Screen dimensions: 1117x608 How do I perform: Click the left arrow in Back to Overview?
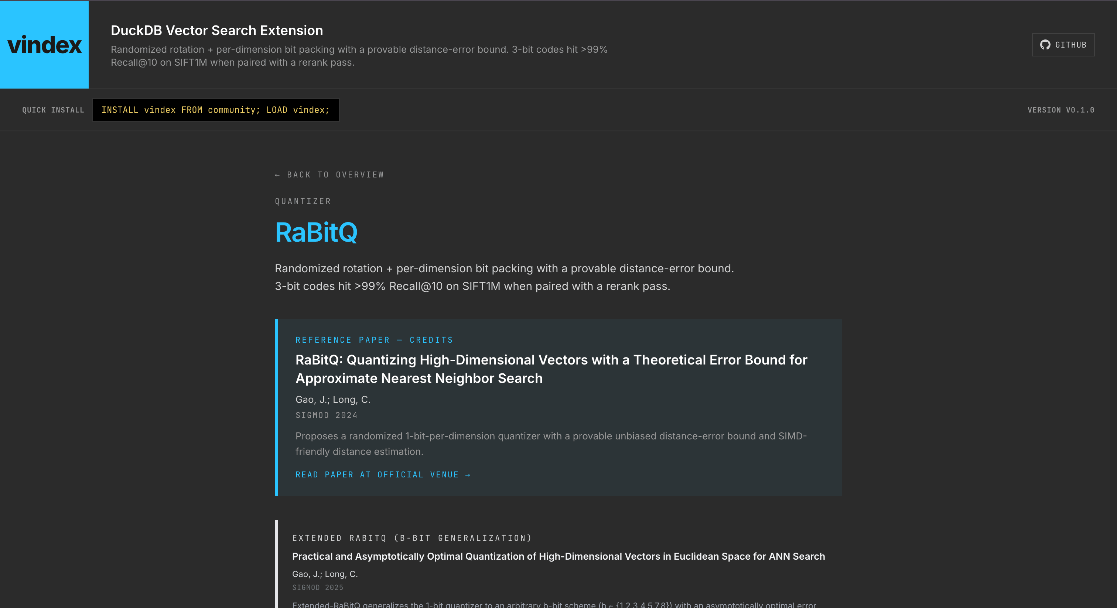click(x=278, y=175)
